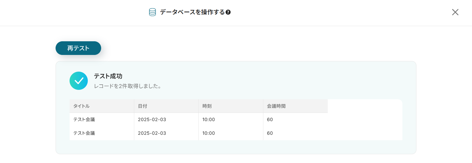Click the 時刻 column header
Viewport: 472px width, 163px height.
click(x=207, y=106)
